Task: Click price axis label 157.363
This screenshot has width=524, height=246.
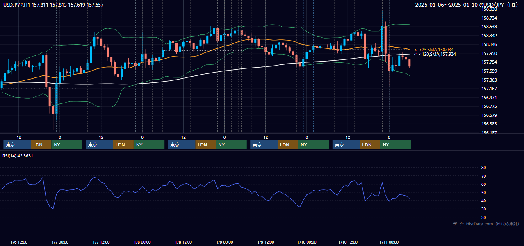Action: pyautogui.click(x=489, y=80)
